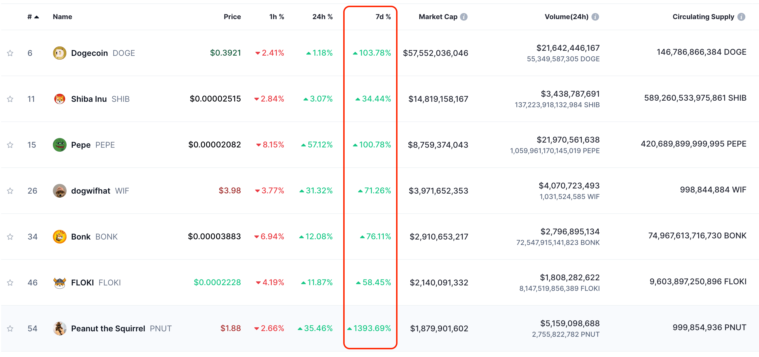Open the Market Cap info icon
Viewport: 759px width, 357px height.
tap(464, 17)
